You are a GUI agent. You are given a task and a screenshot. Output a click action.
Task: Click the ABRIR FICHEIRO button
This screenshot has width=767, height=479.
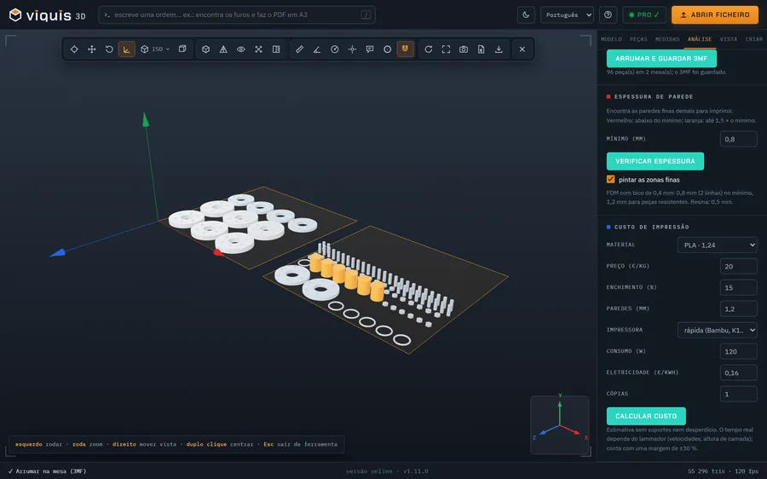(x=715, y=14)
